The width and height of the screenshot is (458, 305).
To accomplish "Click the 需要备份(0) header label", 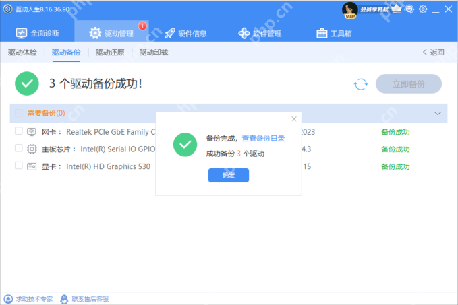I will [x=46, y=113].
